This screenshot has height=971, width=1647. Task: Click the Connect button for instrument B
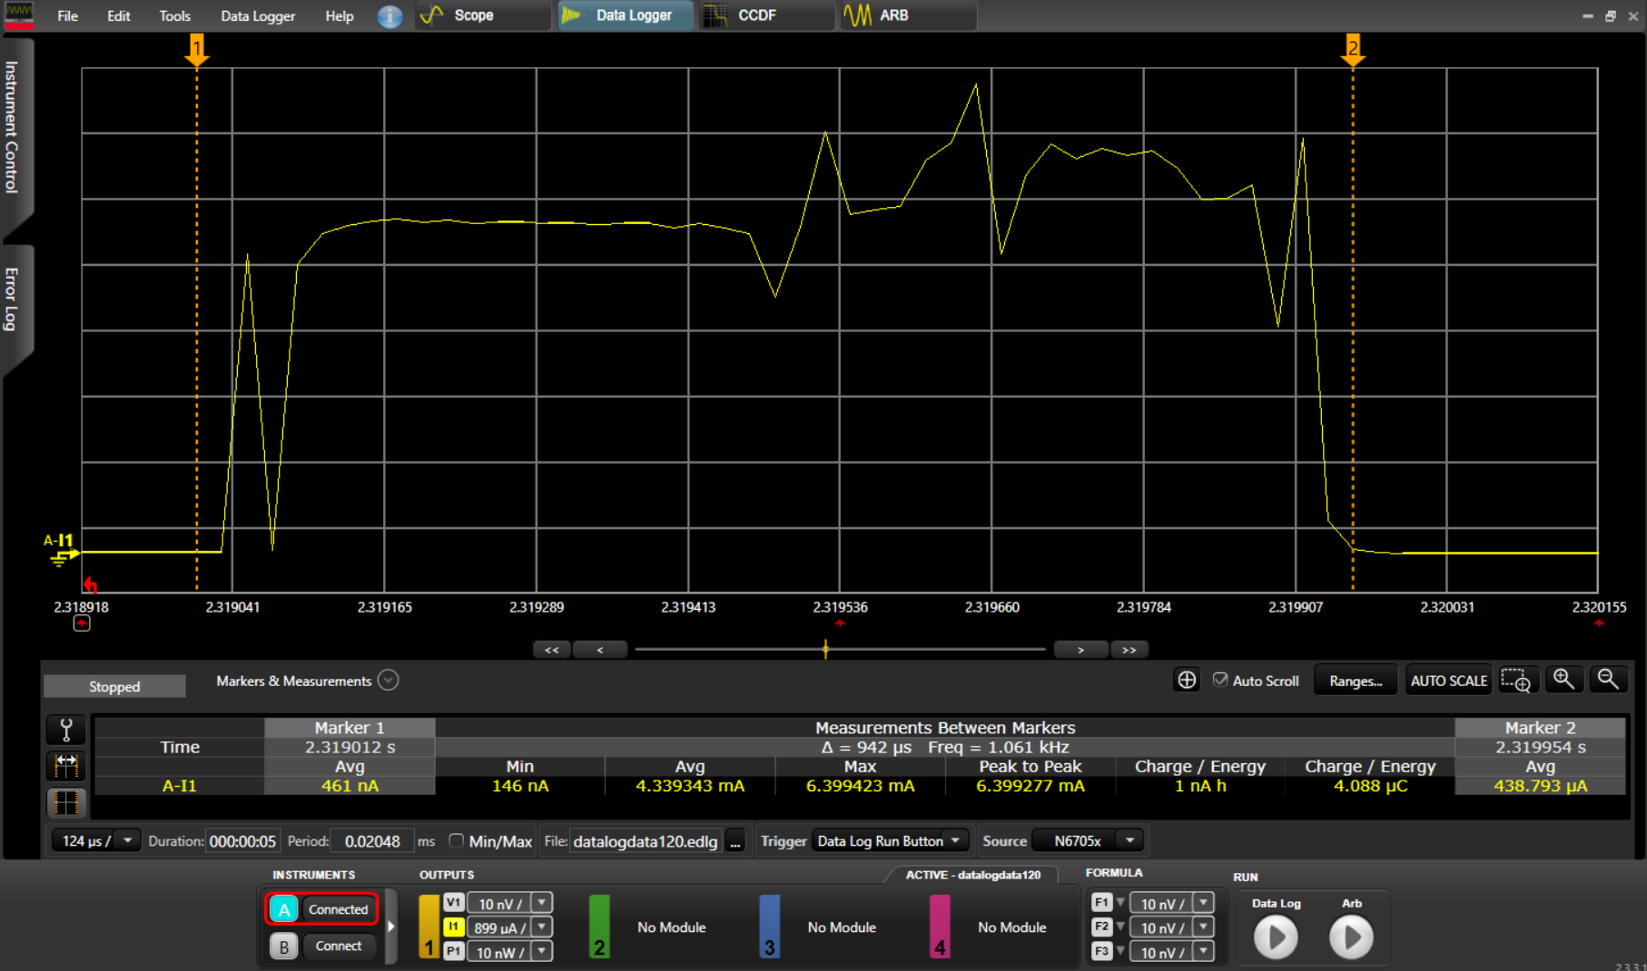pyautogui.click(x=338, y=946)
